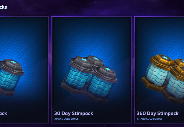The image size is (184, 127).
Task: Click XP AND GOLD BONUS under 30 Day Stimpack
Action: [x=67, y=119]
